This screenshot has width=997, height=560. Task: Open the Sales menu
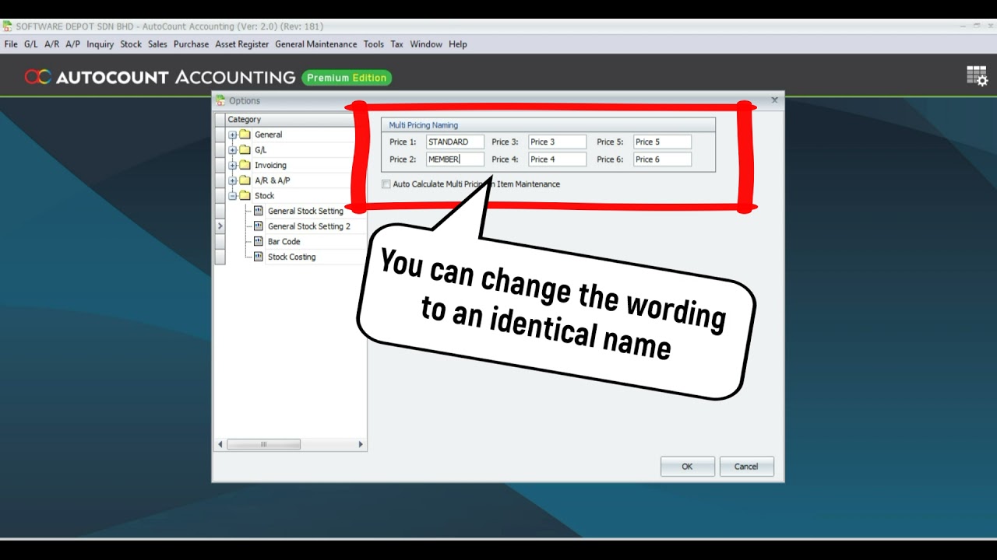157,44
